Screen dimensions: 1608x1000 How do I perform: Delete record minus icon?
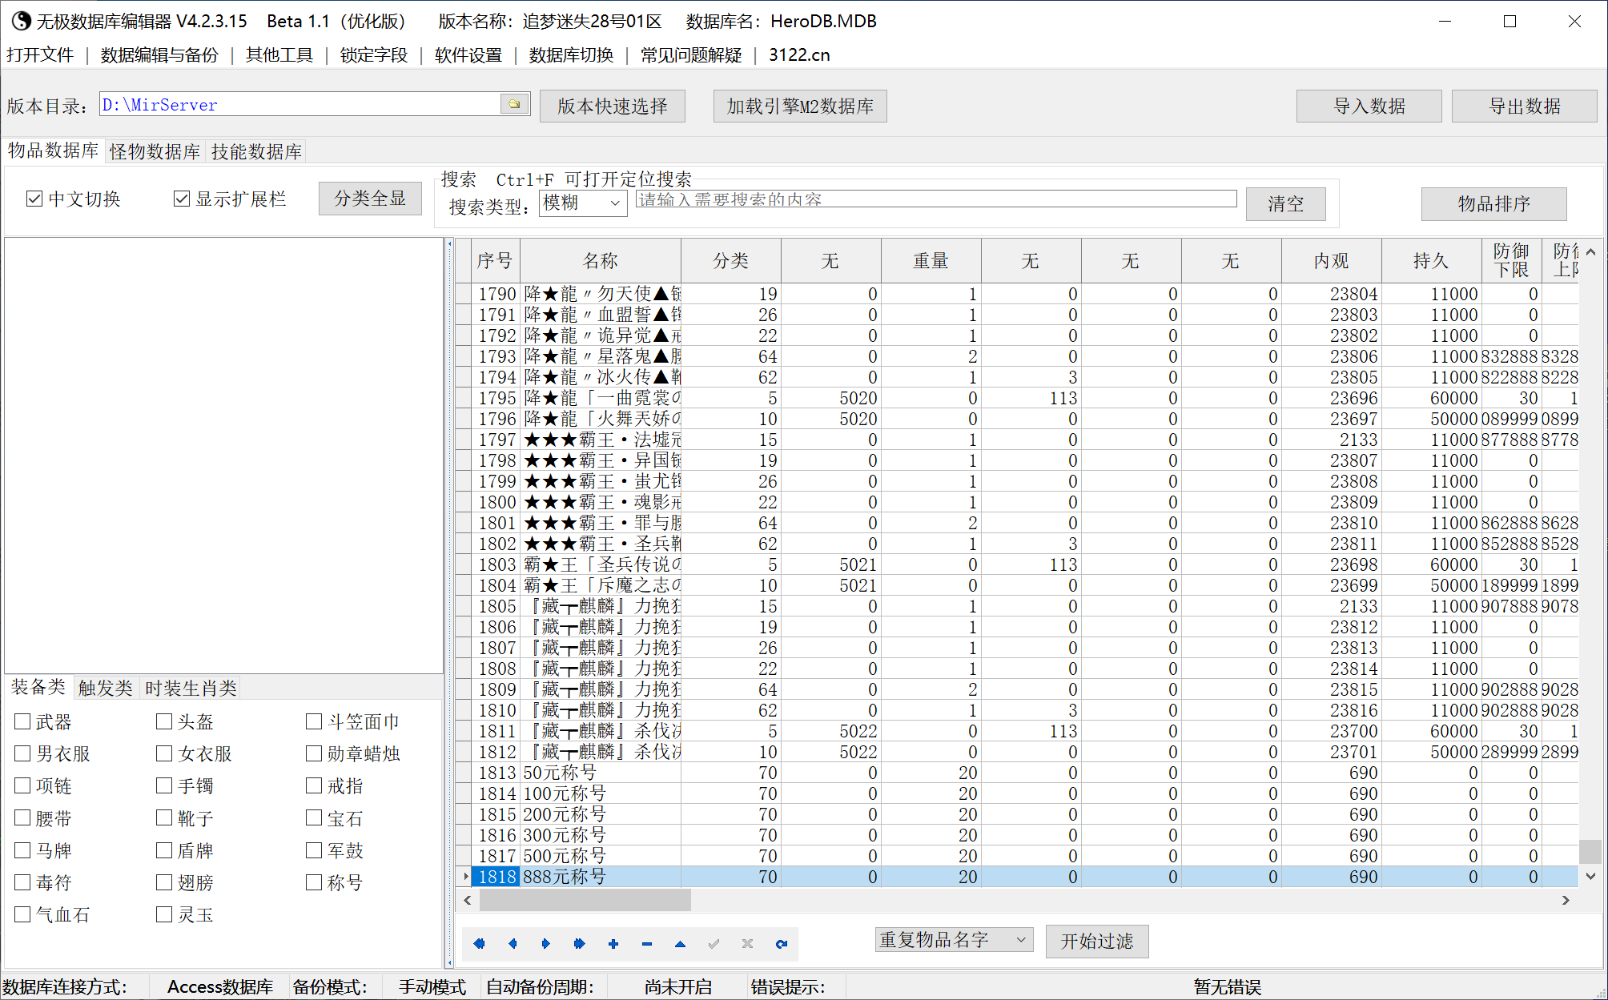(x=647, y=944)
